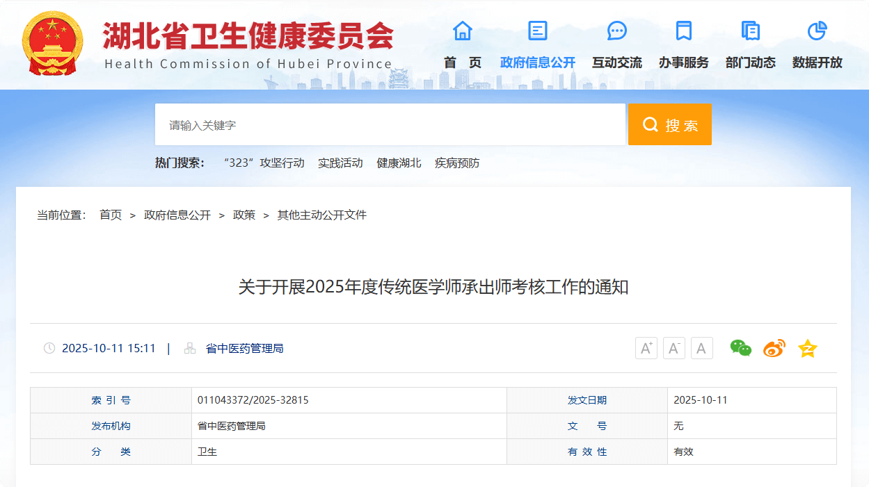Share article via WeChat icon

tap(740, 348)
